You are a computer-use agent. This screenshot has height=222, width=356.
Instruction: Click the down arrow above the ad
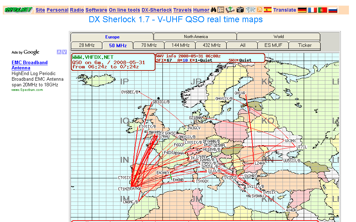click(64, 52)
